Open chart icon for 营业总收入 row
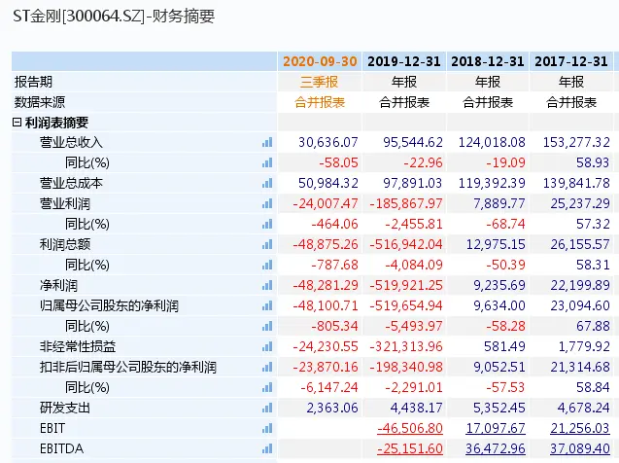This screenshot has height=463, width=619. pos(267,142)
